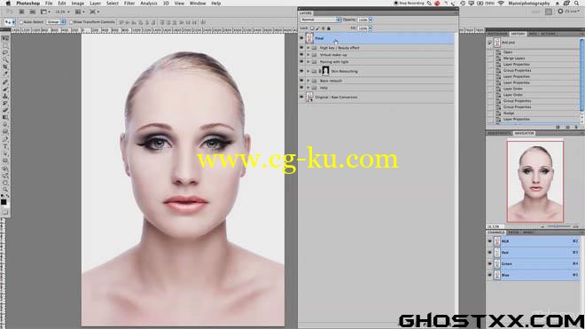585x329 pixels.
Task: Open View Extras in application bar
Action: coord(45,12)
